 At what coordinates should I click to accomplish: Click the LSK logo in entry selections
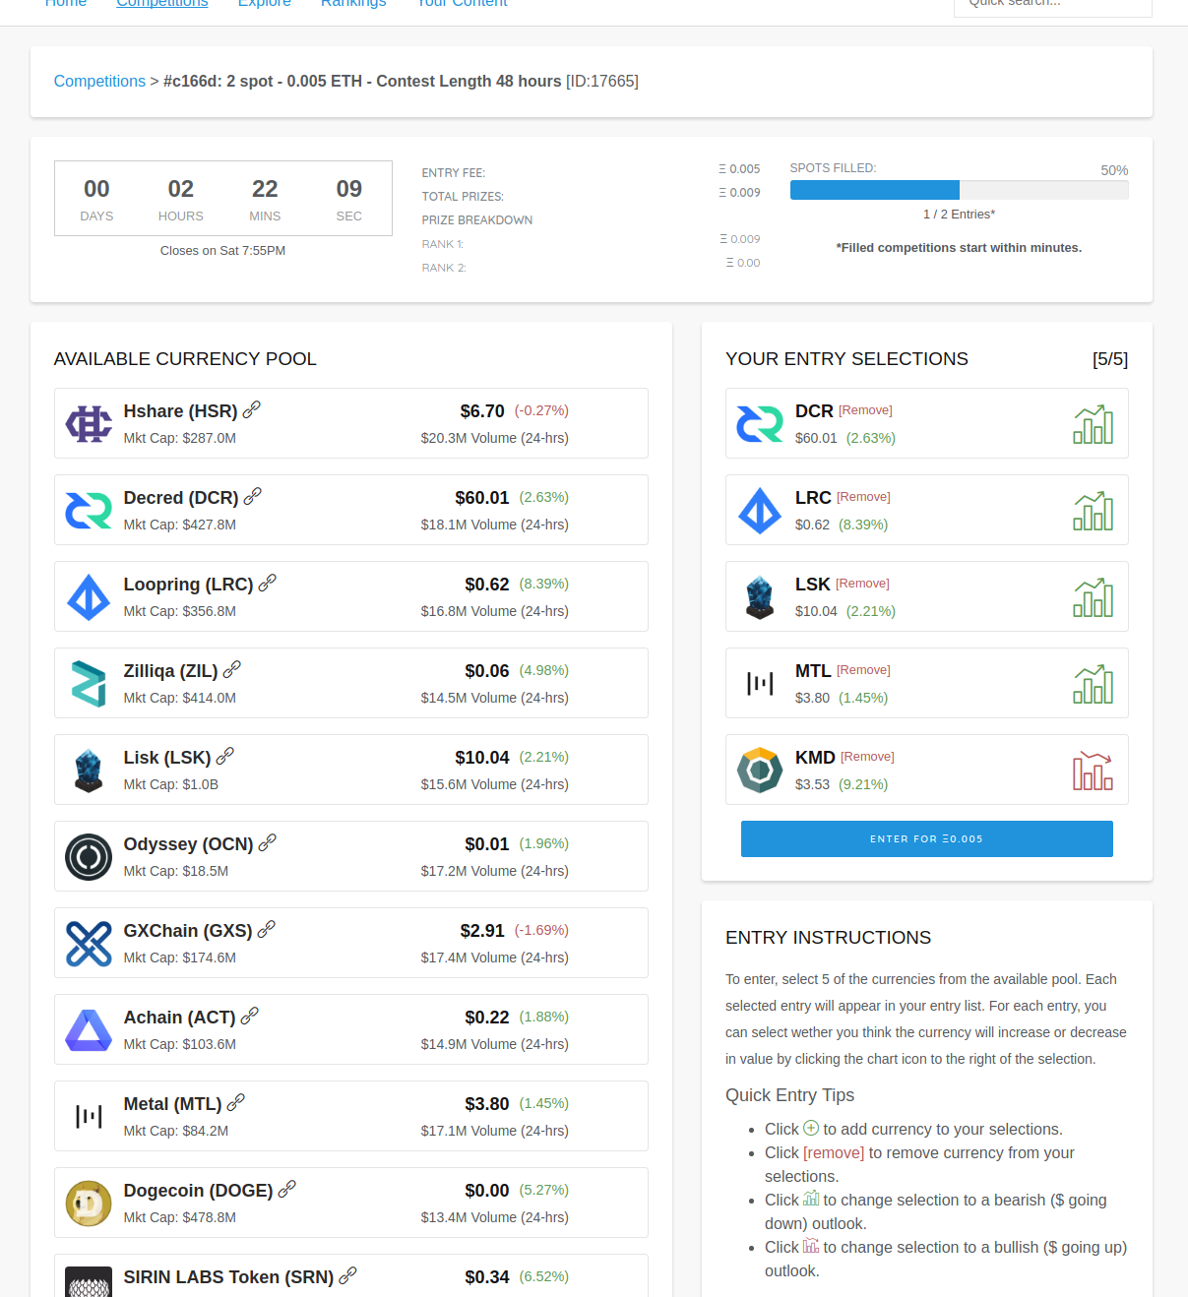pyautogui.click(x=760, y=596)
